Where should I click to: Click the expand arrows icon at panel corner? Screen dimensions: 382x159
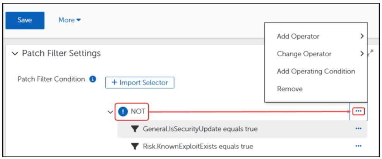tap(371, 52)
